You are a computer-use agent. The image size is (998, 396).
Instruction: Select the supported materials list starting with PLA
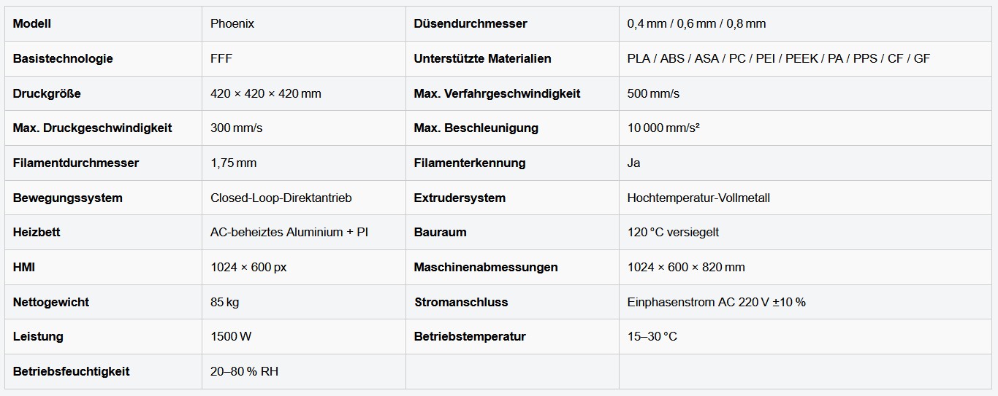778,58
